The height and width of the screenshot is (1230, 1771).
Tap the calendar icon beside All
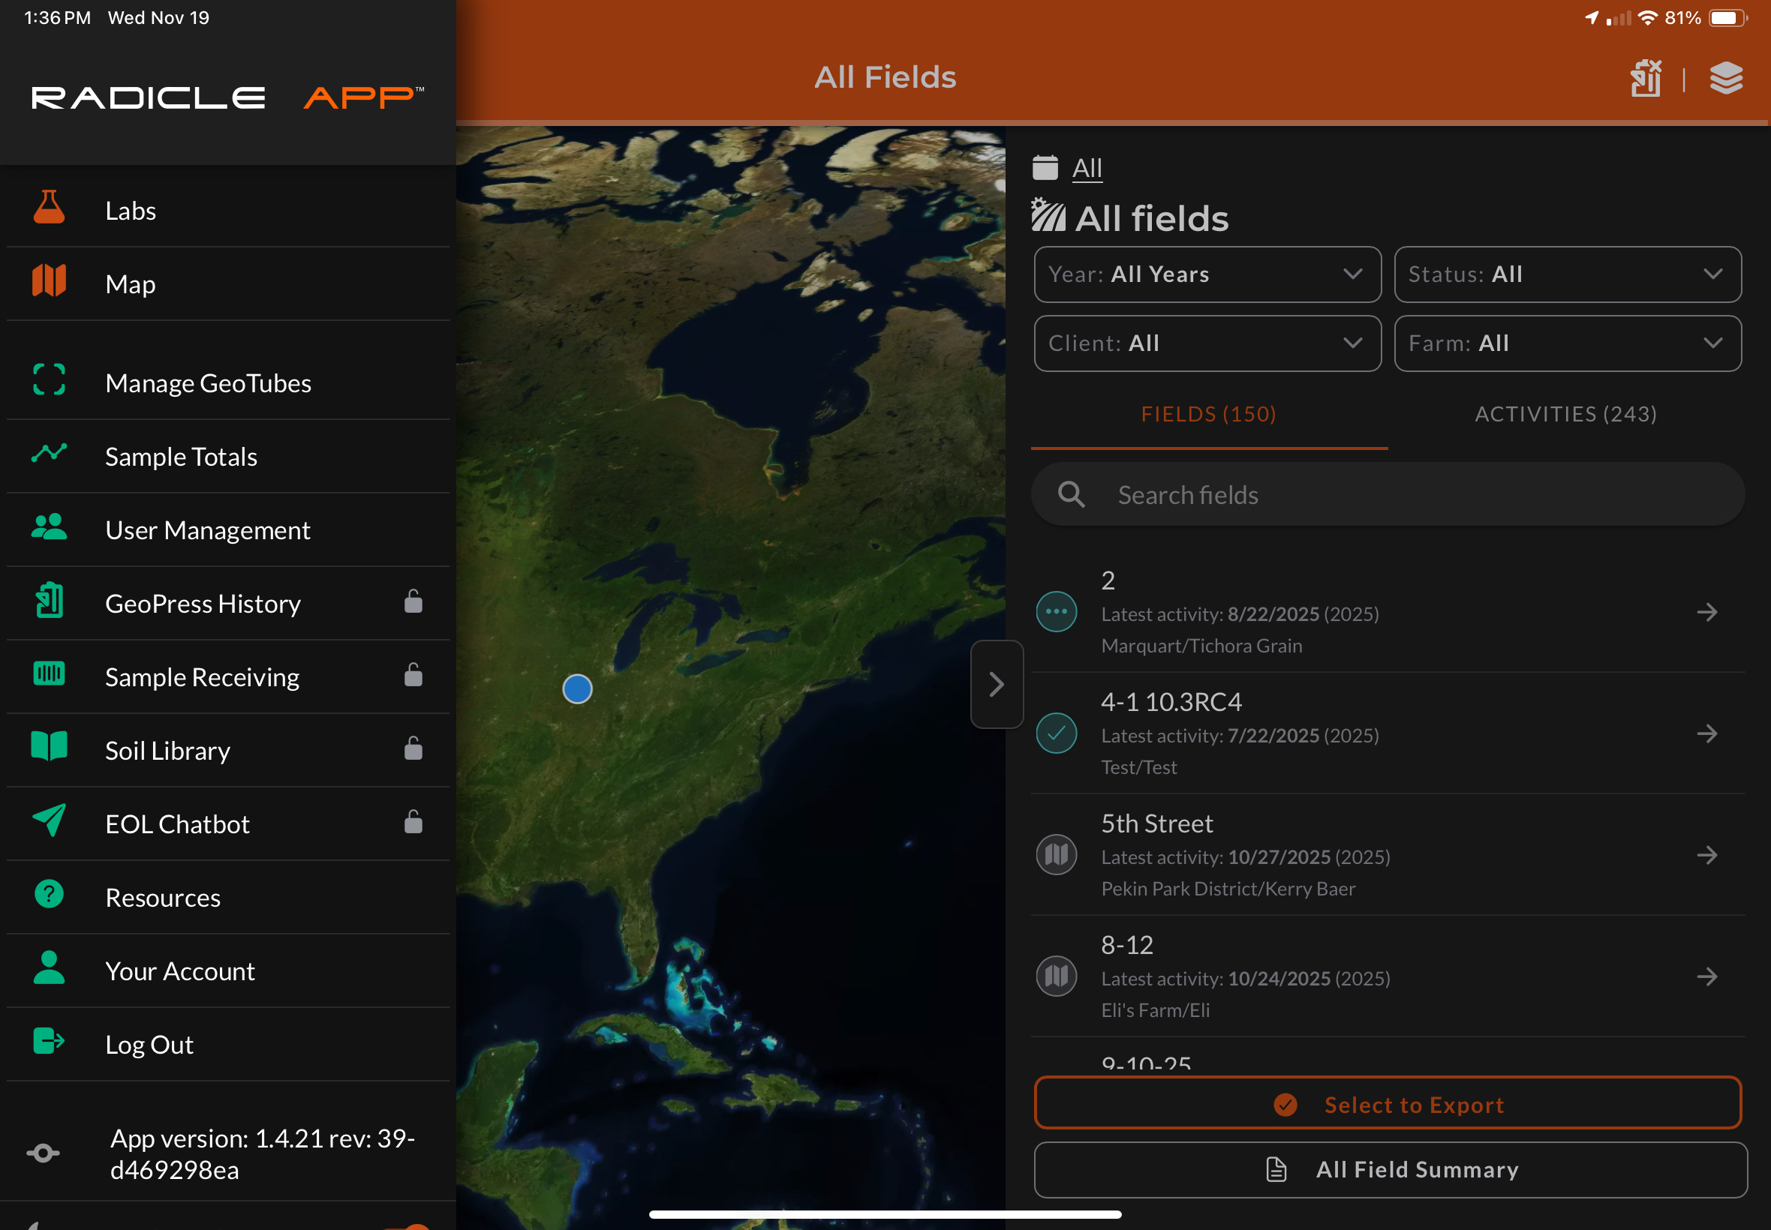(1045, 167)
